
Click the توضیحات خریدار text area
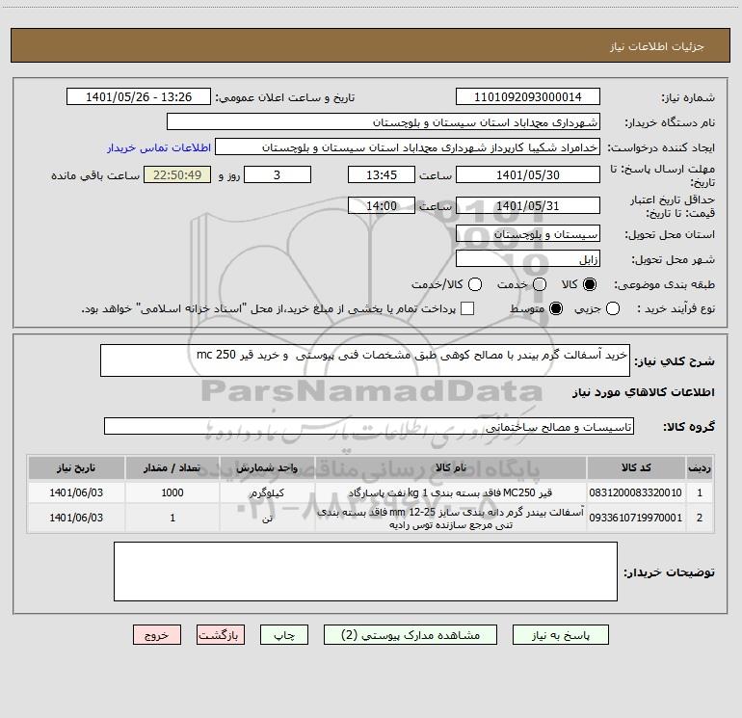(365, 572)
